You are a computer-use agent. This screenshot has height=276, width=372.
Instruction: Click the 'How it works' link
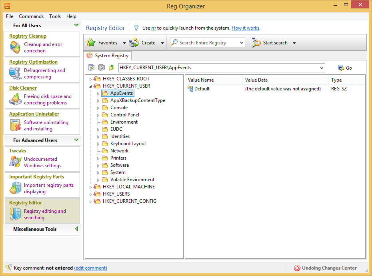point(245,28)
